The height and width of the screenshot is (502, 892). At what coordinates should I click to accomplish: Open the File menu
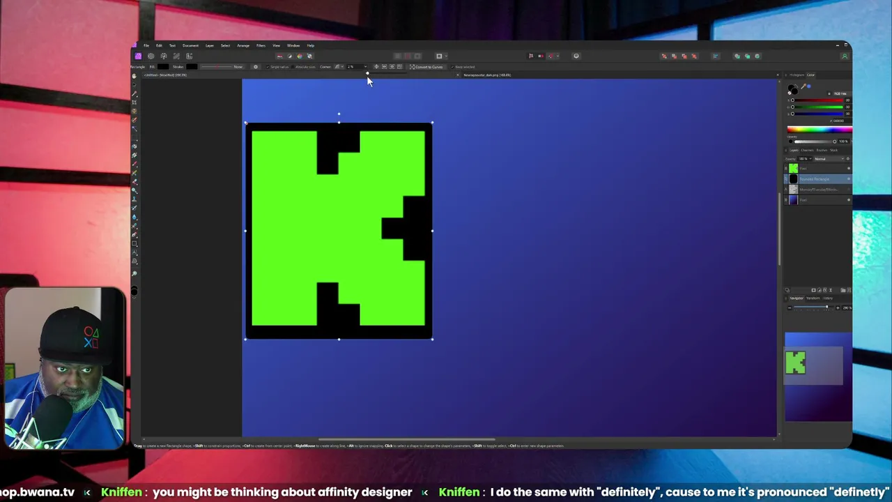click(146, 46)
